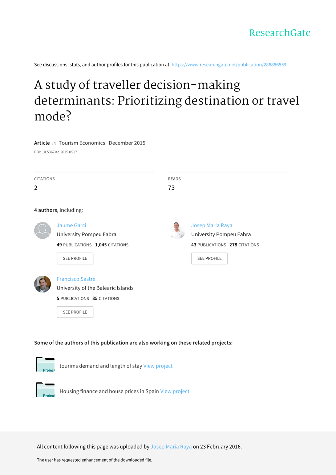Click the tourism demand project folder icon
Viewport: 336px width, 475px height.
tap(45, 364)
